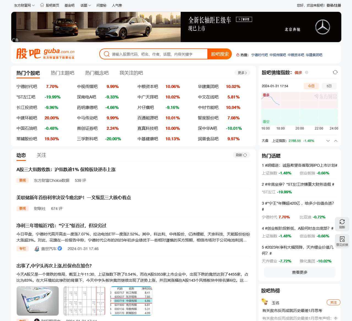Screen dimensions: 352x321
Task: Click the home icon beside 股吧首页
Action: 42,5
